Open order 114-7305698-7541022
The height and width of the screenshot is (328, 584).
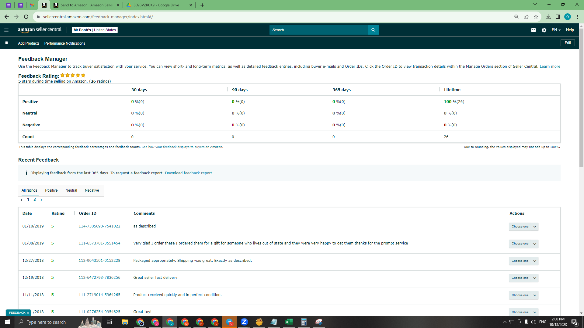(99, 226)
